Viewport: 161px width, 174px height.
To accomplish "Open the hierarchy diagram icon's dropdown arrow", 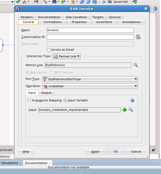I will (x=28, y=2).
